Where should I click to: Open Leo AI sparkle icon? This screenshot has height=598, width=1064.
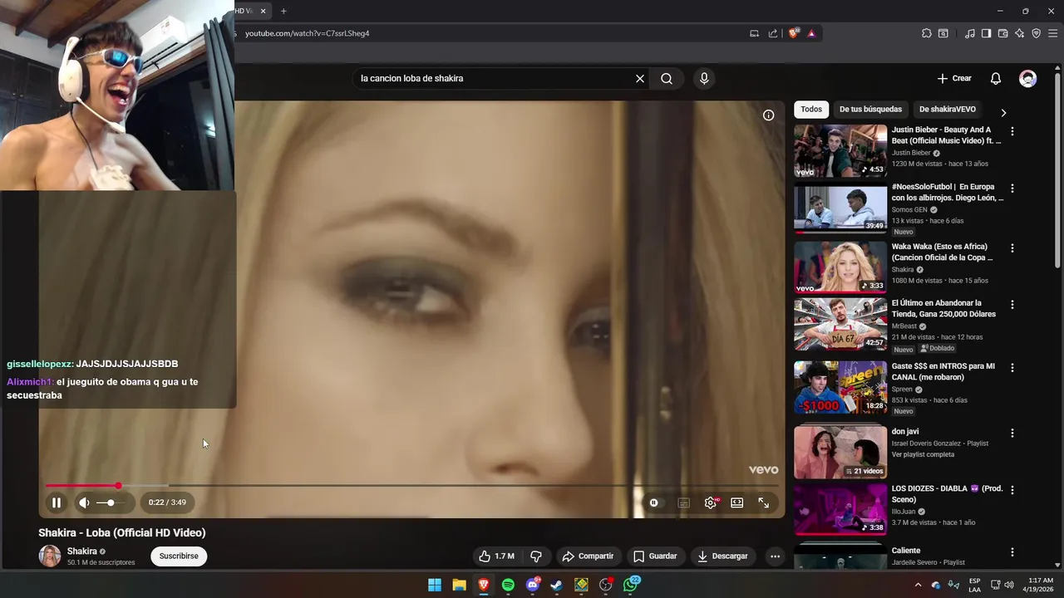pos(1019,33)
